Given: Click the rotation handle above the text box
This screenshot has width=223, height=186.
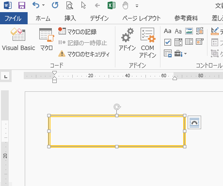Looking at the screenshot, I should (117, 107).
